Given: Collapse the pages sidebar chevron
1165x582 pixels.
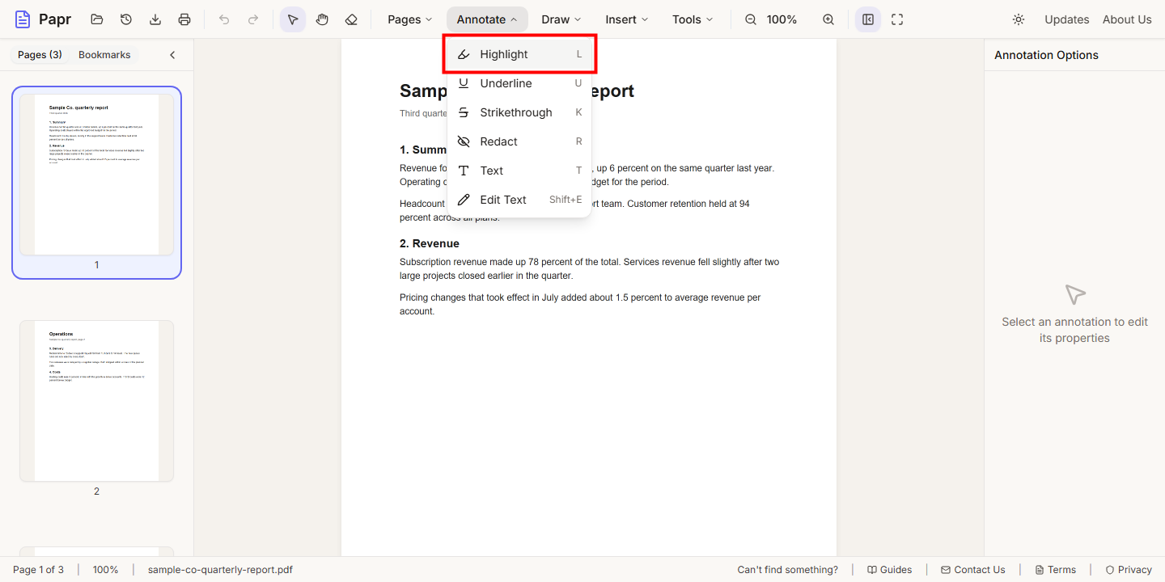Looking at the screenshot, I should (172, 55).
